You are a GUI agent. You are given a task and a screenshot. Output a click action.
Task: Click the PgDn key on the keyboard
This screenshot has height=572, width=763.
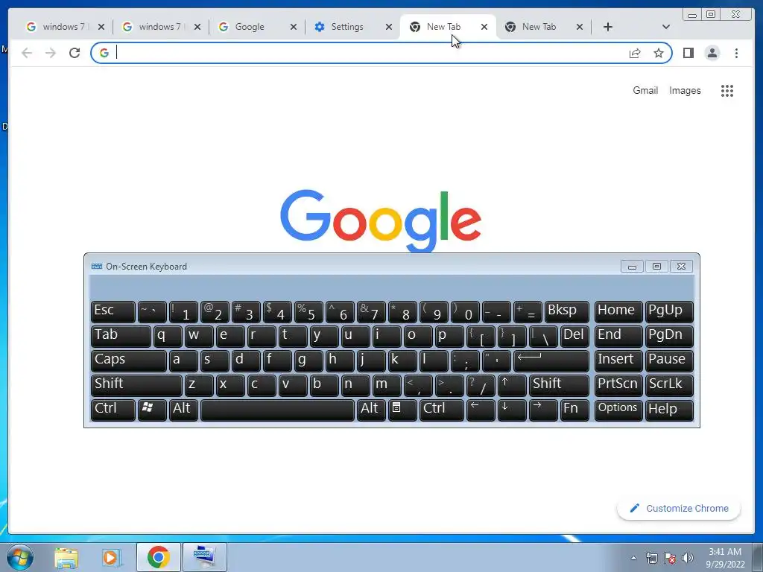(669, 336)
